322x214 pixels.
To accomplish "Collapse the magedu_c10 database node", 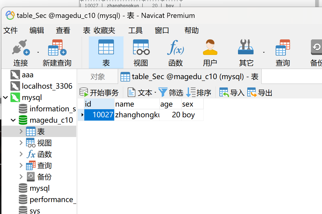I will [x=13, y=120].
